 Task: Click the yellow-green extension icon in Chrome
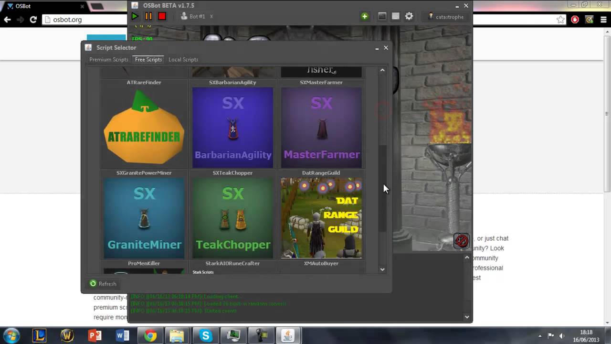pos(590,20)
